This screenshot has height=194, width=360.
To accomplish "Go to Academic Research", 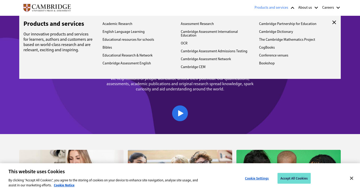I will (x=117, y=24).
